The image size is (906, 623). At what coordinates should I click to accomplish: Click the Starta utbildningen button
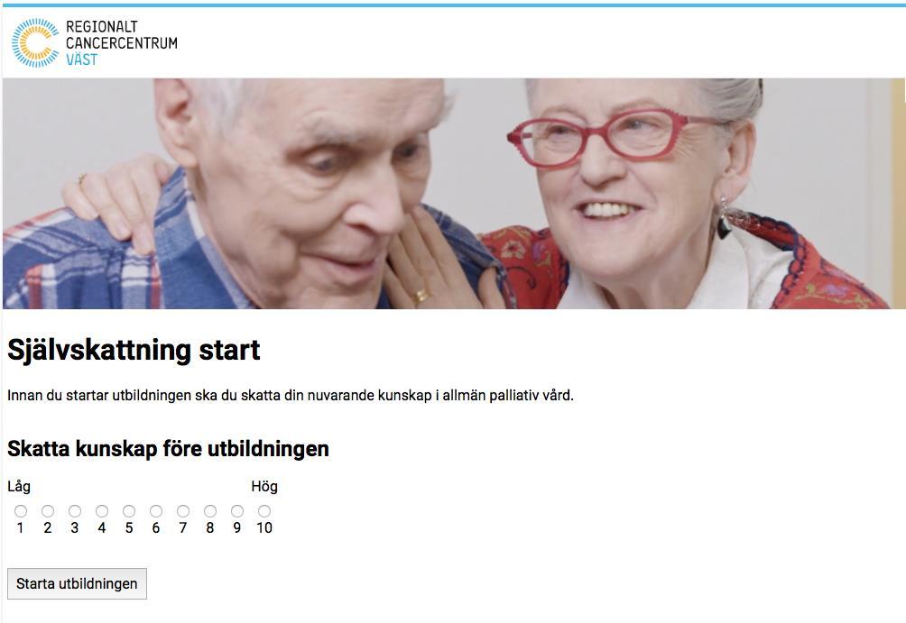pos(77,583)
